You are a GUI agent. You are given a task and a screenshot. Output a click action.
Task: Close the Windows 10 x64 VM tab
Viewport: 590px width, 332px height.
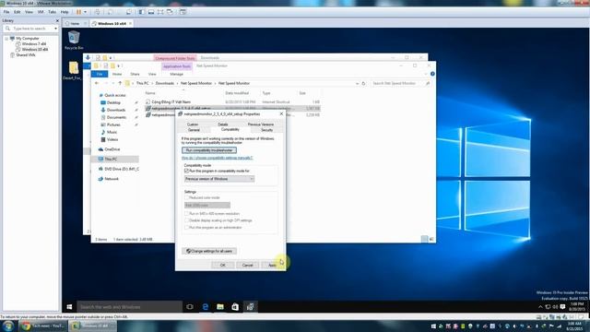coord(130,23)
